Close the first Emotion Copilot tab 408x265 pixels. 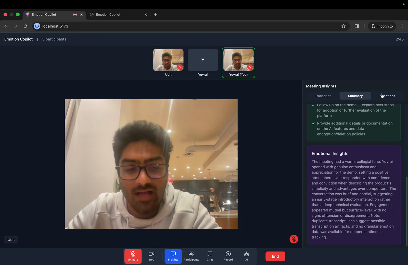coord(82,15)
